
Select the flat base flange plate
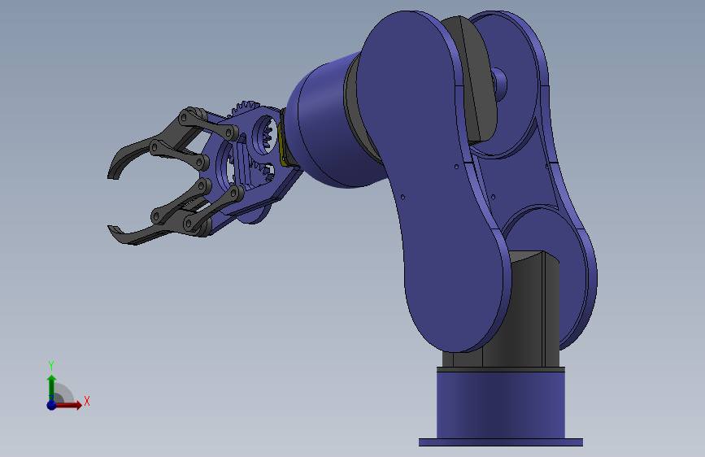click(500, 442)
